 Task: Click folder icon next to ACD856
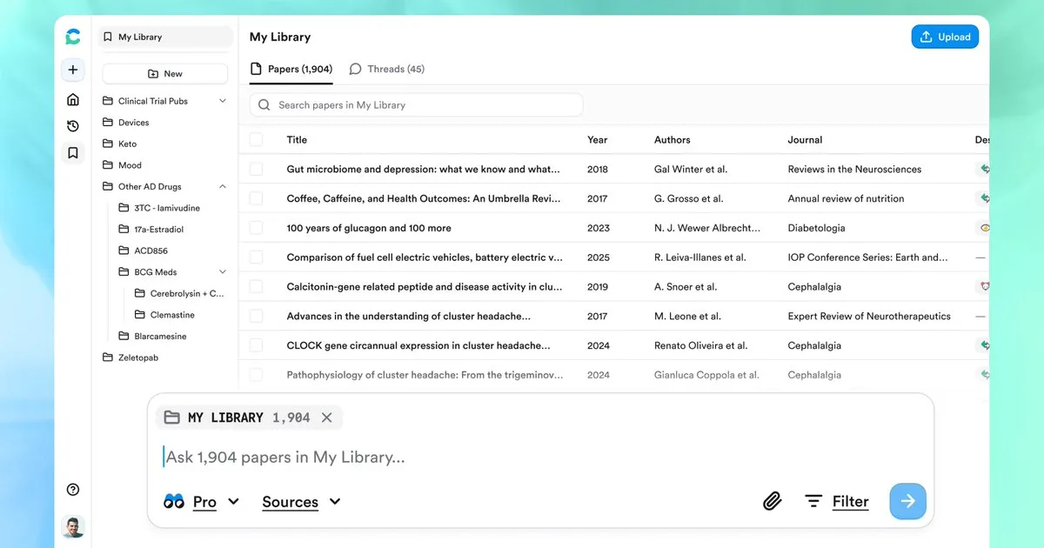coord(124,251)
